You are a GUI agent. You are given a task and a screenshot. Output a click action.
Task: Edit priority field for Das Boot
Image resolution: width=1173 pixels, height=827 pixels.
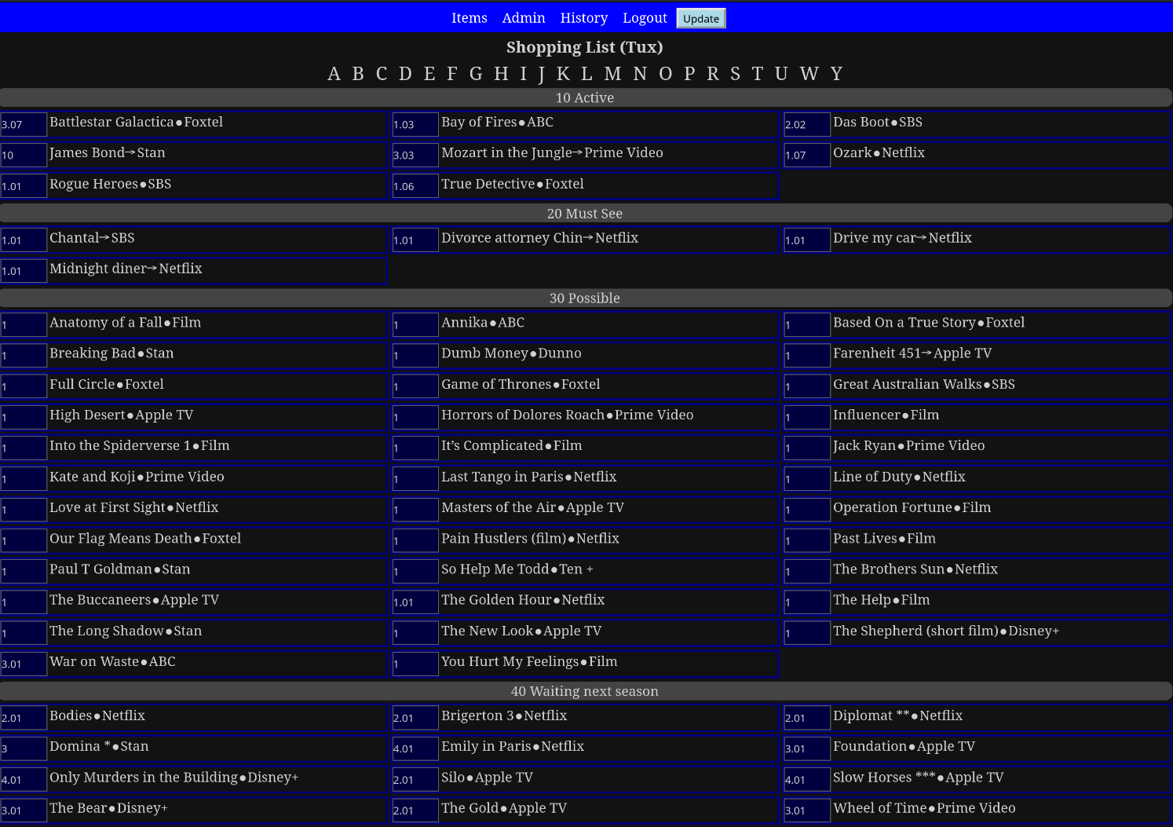[x=807, y=124]
